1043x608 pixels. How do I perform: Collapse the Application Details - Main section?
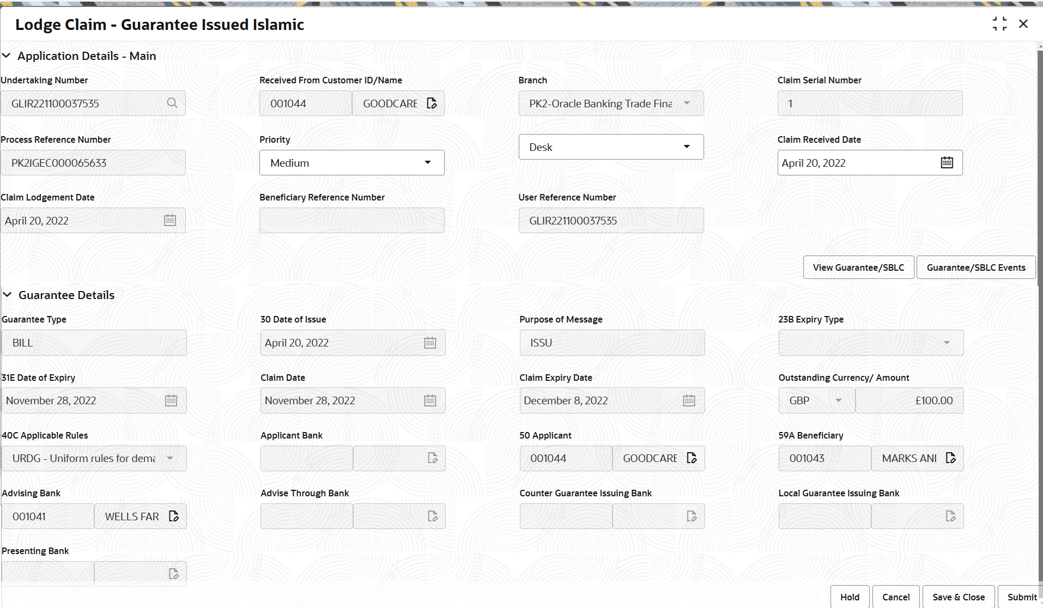[7, 56]
